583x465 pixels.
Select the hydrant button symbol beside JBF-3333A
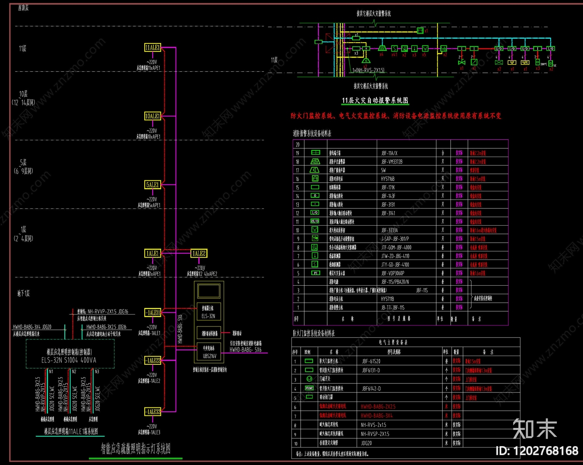(315, 230)
